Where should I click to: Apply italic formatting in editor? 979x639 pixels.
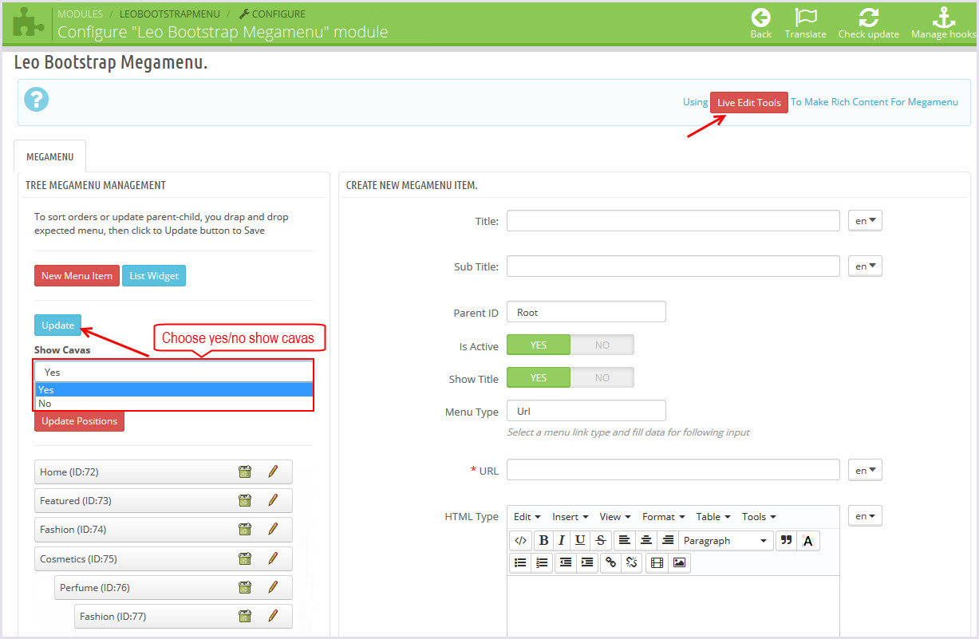[x=562, y=540]
